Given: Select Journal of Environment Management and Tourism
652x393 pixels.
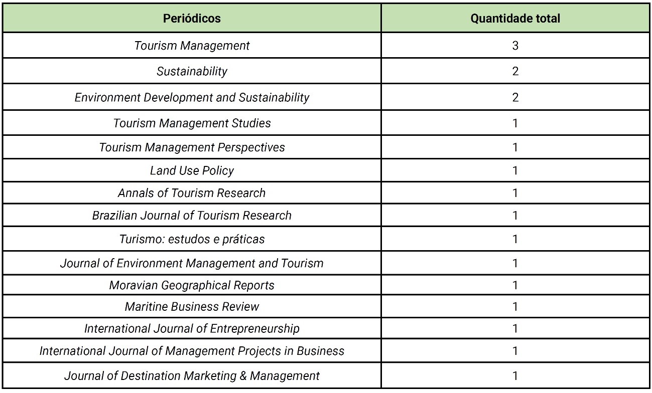Looking at the screenshot, I should (x=192, y=263).
